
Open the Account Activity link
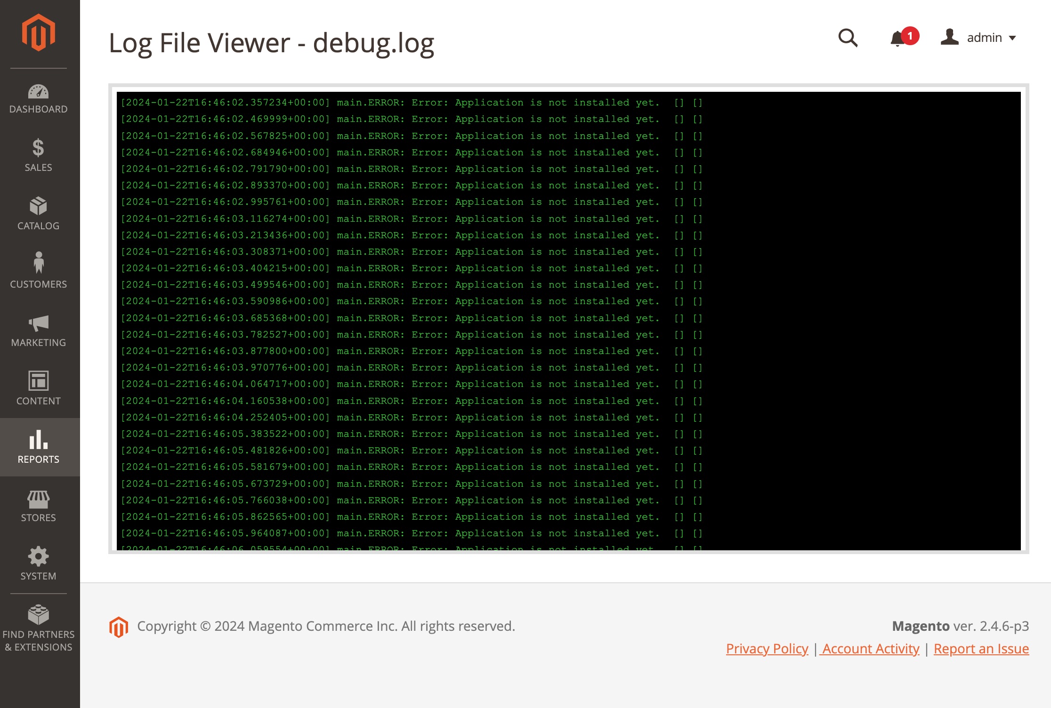click(870, 649)
